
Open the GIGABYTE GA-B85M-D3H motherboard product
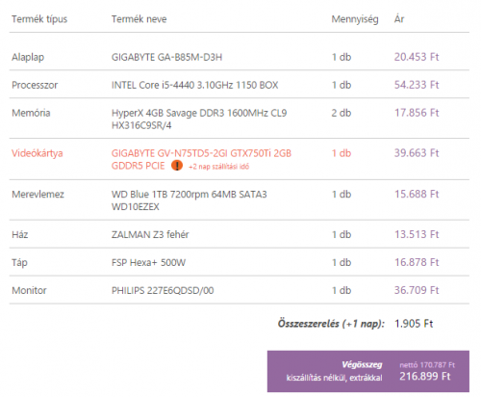point(166,57)
